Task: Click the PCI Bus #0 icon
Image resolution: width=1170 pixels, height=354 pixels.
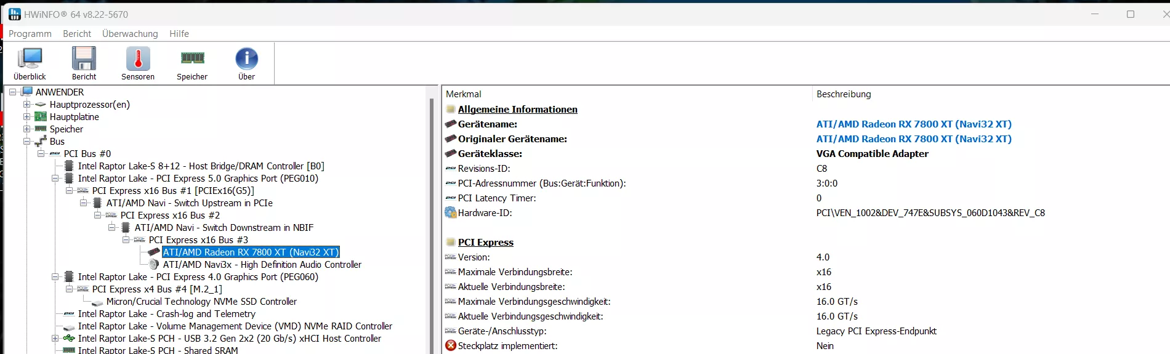Action: coord(55,153)
